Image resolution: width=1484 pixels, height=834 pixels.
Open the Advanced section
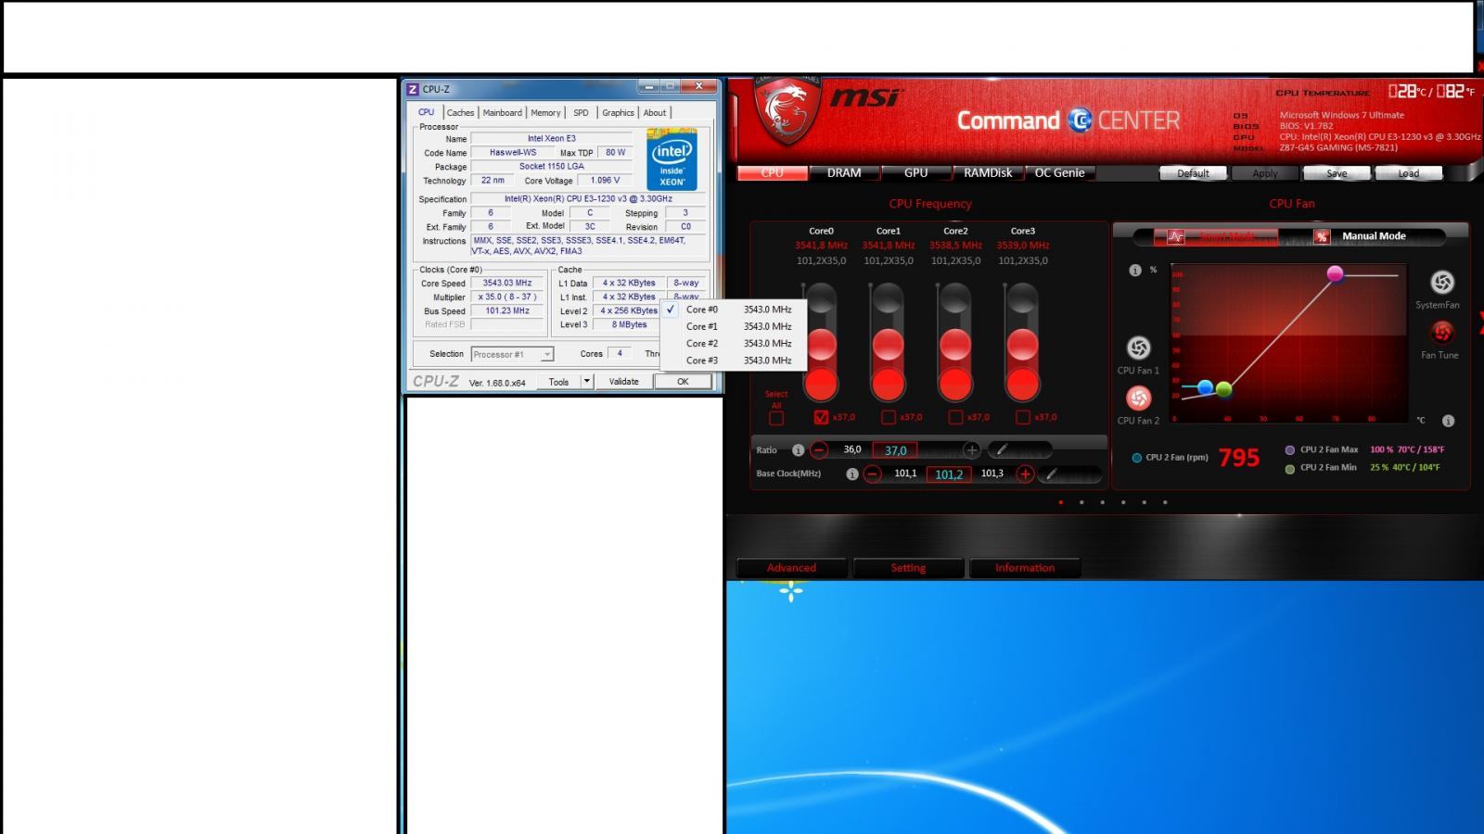click(791, 568)
